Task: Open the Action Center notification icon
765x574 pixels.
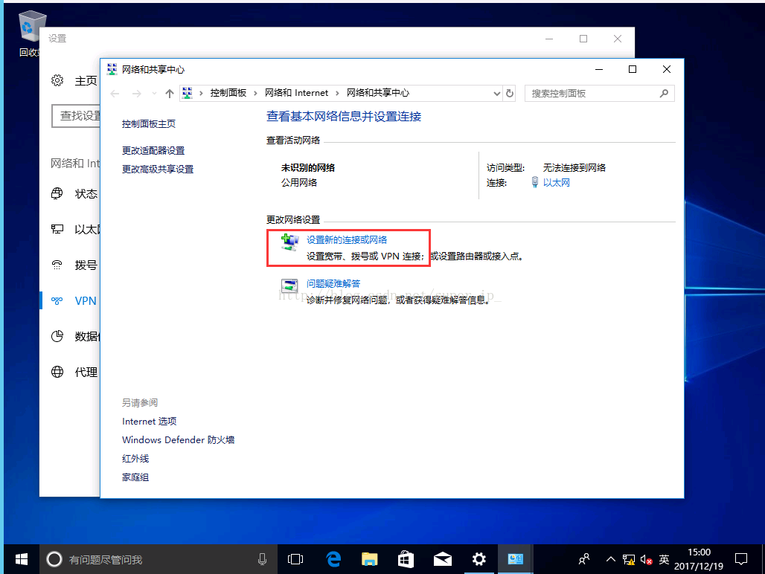Action: click(741, 559)
